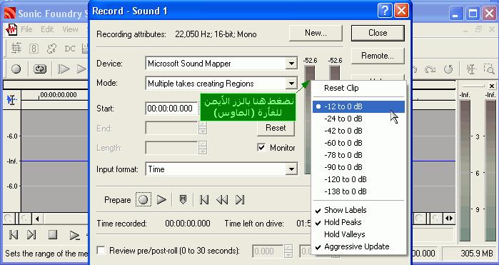Image resolution: width=499 pixels, height=265 pixels.
Task: Click the Start time input field
Action: coord(172,109)
